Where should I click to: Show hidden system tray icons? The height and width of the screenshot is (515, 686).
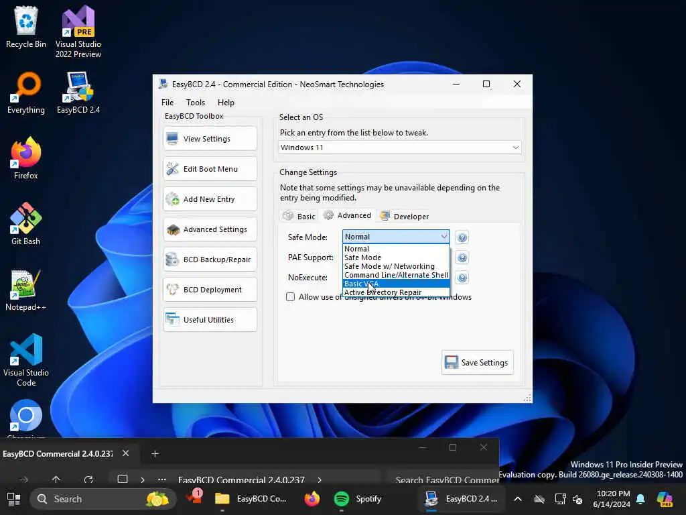(518, 499)
